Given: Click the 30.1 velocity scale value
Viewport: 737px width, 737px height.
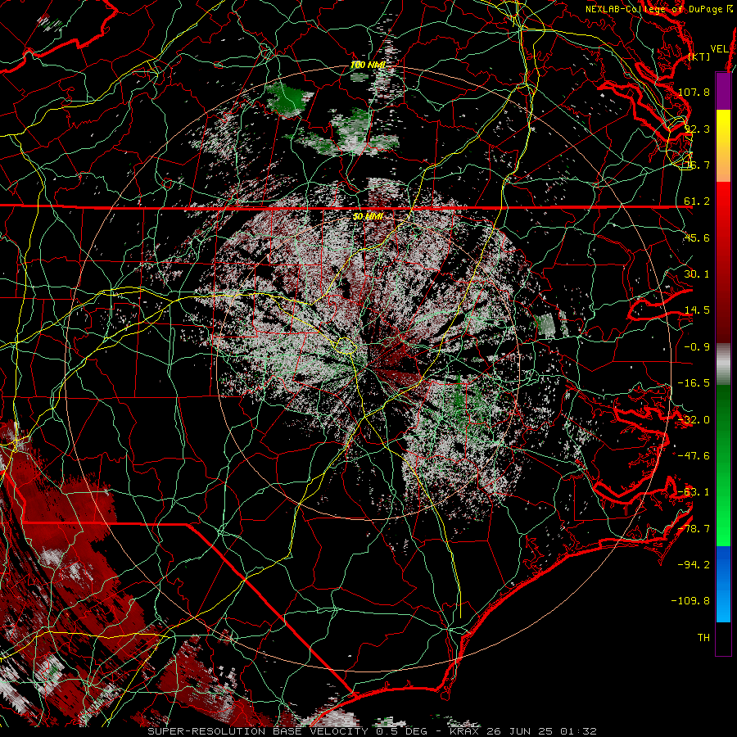Looking at the screenshot, I should click(x=697, y=274).
